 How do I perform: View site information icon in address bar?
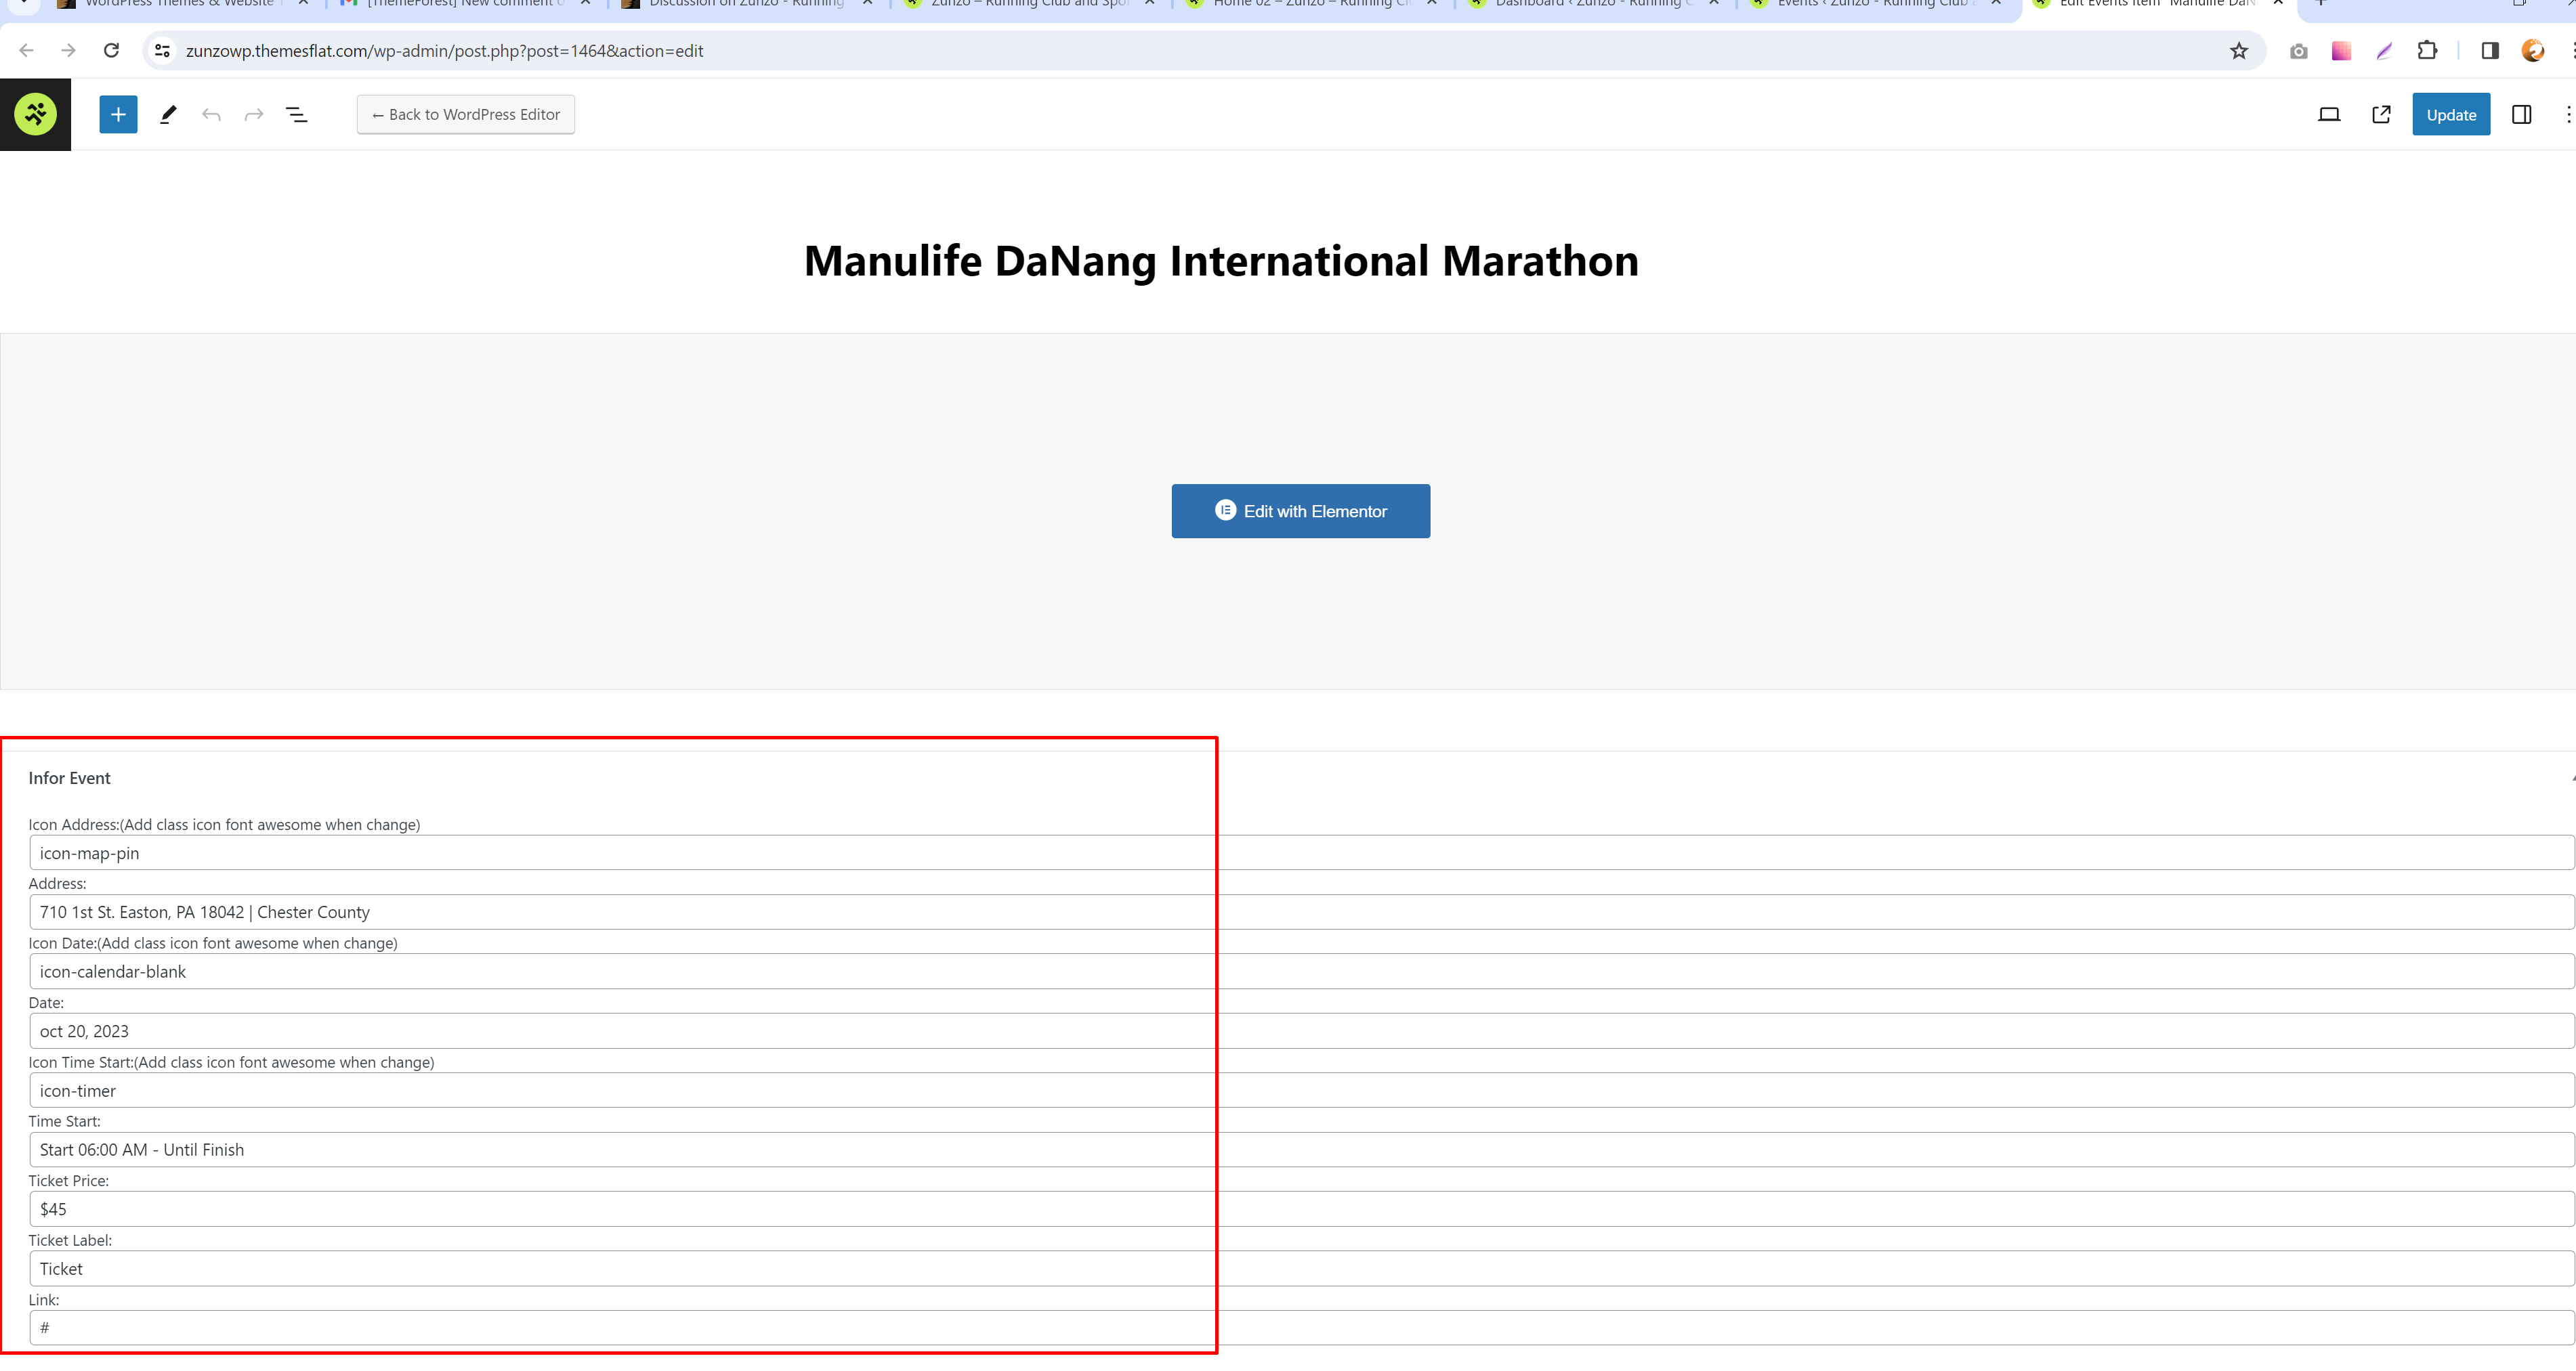(162, 51)
